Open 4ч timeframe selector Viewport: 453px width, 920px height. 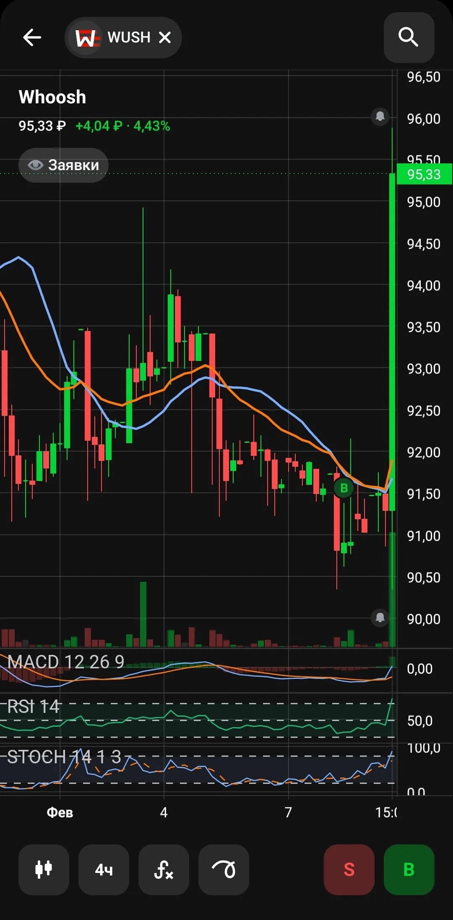[104, 870]
